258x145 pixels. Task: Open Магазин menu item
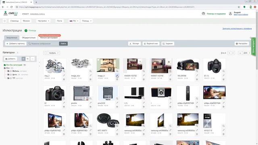26,21
